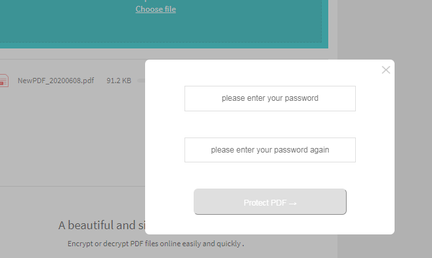Click the divider line above the file row
Screen dimensions: 432x258
tap(72, 59)
